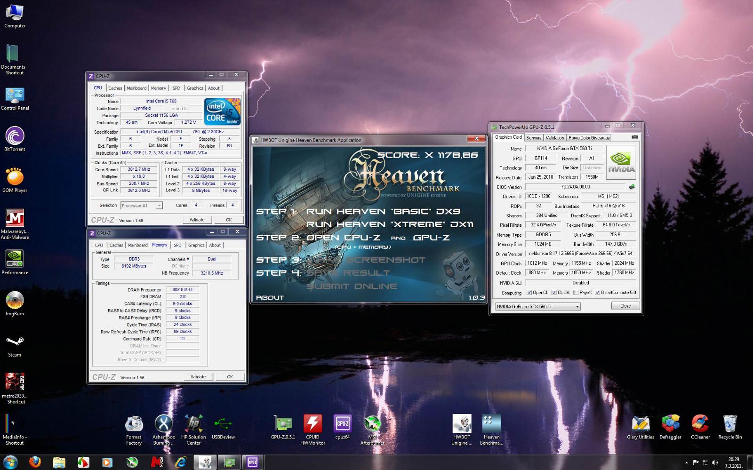Screen dimensions: 753x470
Task: Open GPU selection dropdown in GPU-Z
Action: (537, 306)
